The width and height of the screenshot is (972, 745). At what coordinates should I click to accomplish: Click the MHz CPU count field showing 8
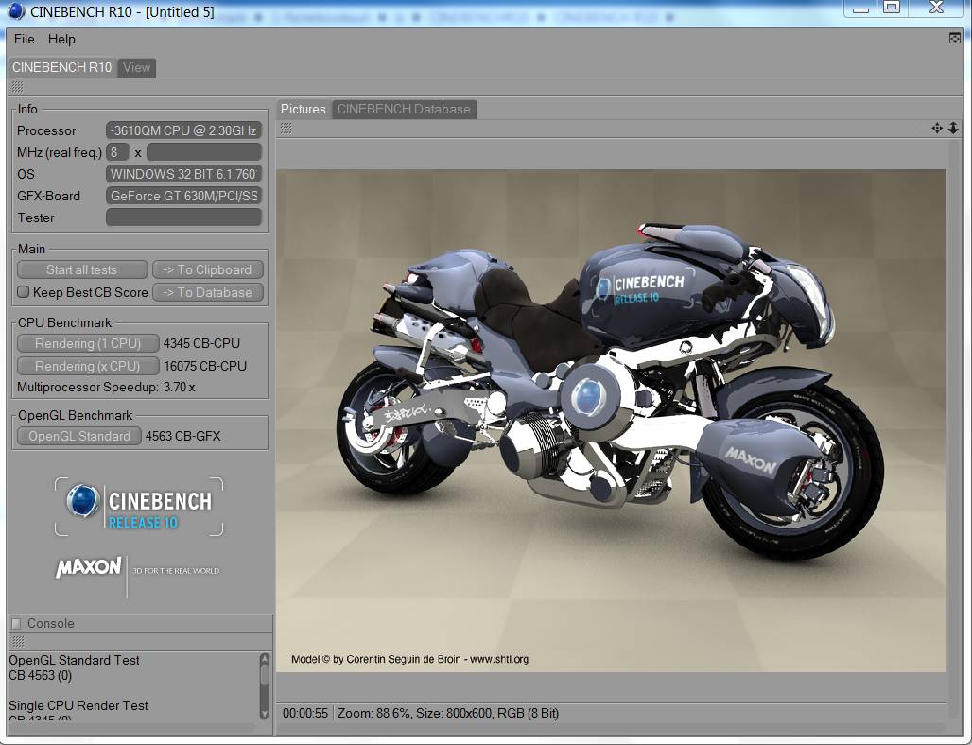117,152
